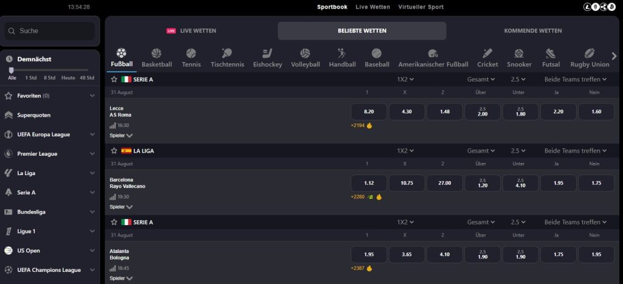Expand UEFA Europa League in sidebar

point(92,134)
